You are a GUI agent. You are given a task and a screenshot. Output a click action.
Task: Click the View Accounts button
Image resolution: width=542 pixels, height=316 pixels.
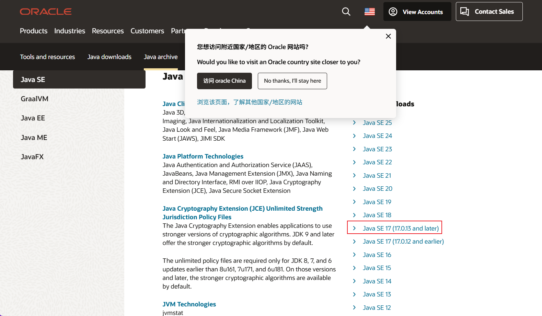[x=417, y=12]
